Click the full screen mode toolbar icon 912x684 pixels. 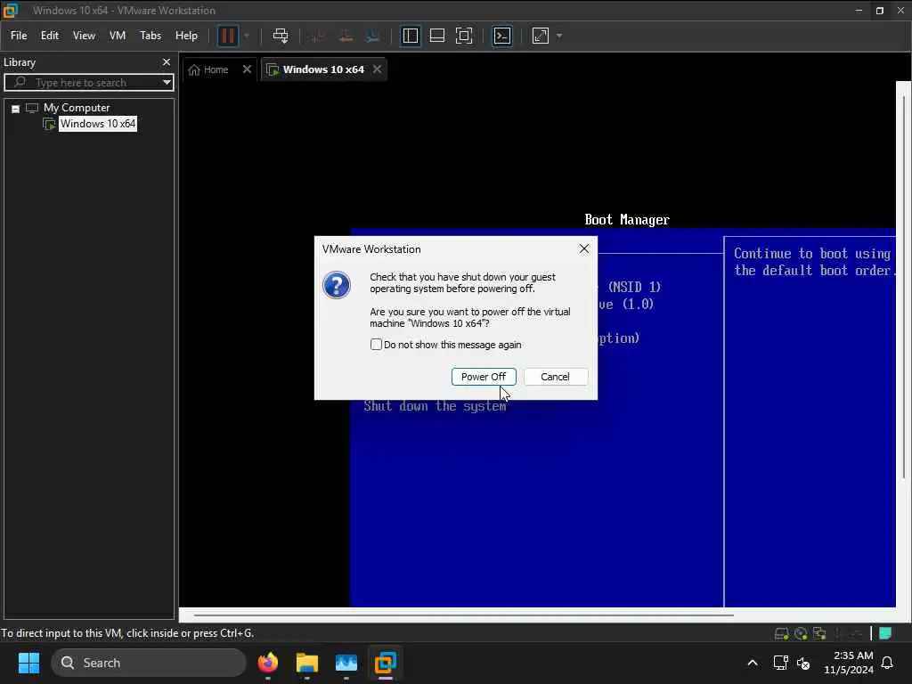(x=464, y=36)
